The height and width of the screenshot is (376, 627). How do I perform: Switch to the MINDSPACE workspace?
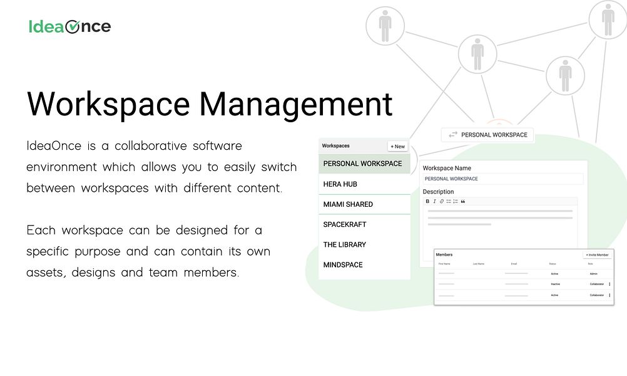pos(364,264)
